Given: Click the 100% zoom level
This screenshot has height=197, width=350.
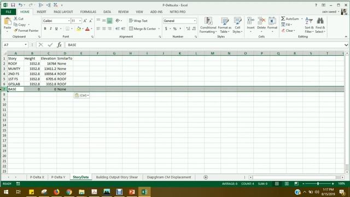Looking at the screenshot, I should (341, 184).
